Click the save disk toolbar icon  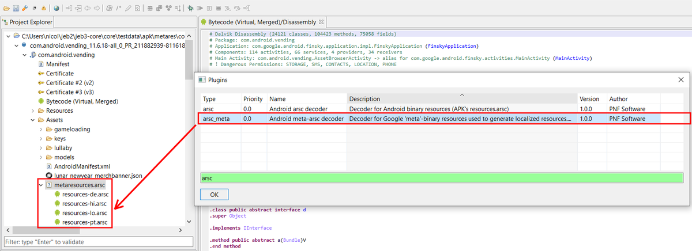pos(16,8)
